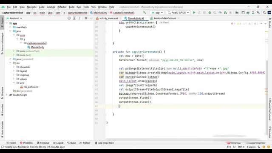Open the Logcat tool window

pyautogui.click(x=58, y=143)
